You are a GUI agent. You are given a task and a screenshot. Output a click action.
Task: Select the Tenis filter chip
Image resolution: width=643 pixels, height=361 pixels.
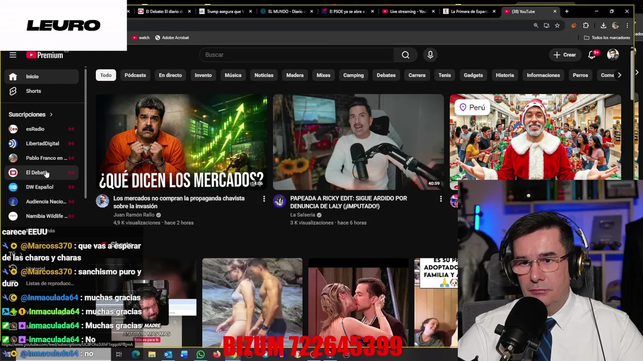(x=445, y=75)
